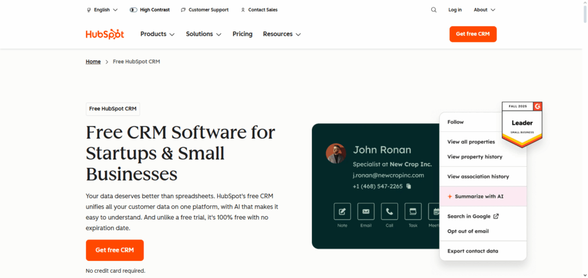Click the G2 Leader badge
Viewport: 588px width, 278px height.
(x=522, y=123)
